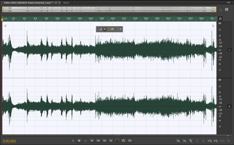Screen dimensions: 234x145
Task: Click the overview navigator waveform
Action: click(109, 9)
